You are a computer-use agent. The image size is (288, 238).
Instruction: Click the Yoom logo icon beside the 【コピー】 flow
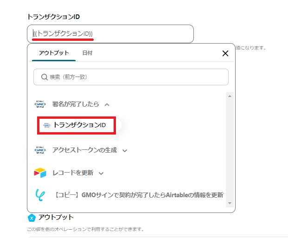(40, 195)
